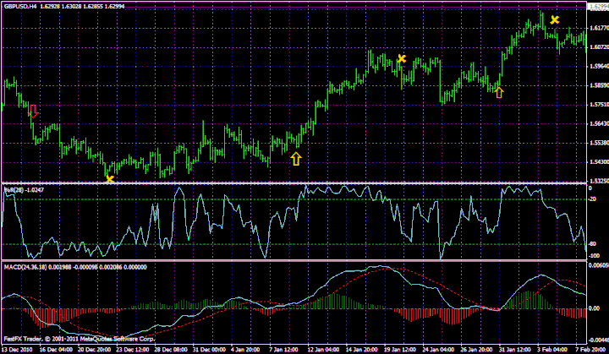Click the 0.00 zero label on MACD scale
Image resolution: width=609 pixels, height=354 pixels.
[595, 308]
